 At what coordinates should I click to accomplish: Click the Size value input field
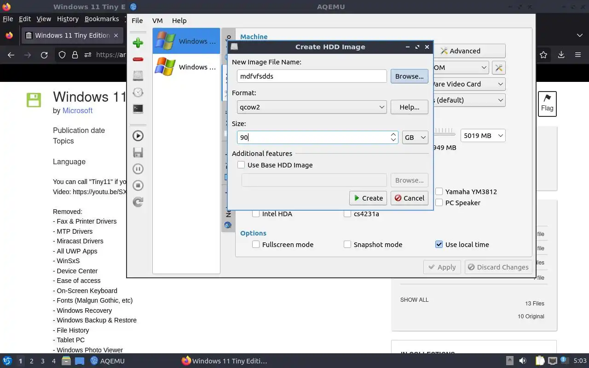(x=313, y=137)
